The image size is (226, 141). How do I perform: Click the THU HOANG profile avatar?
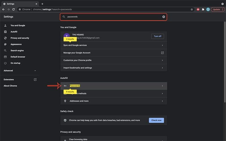67,36
